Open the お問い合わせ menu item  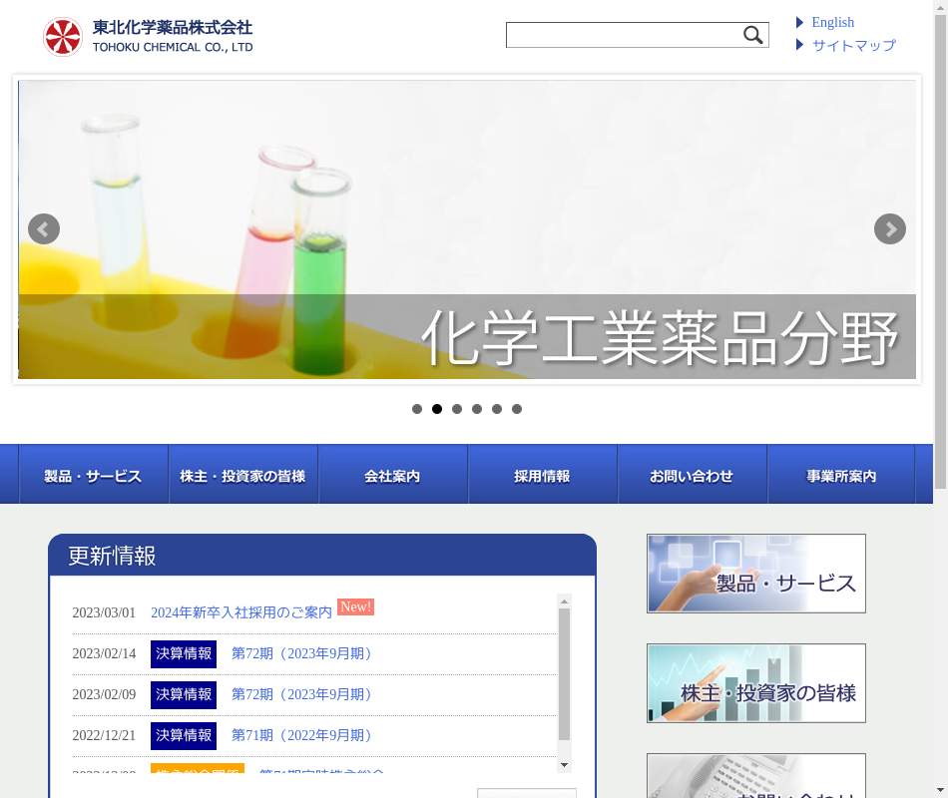pyautogui.click(x=693, y=475)
